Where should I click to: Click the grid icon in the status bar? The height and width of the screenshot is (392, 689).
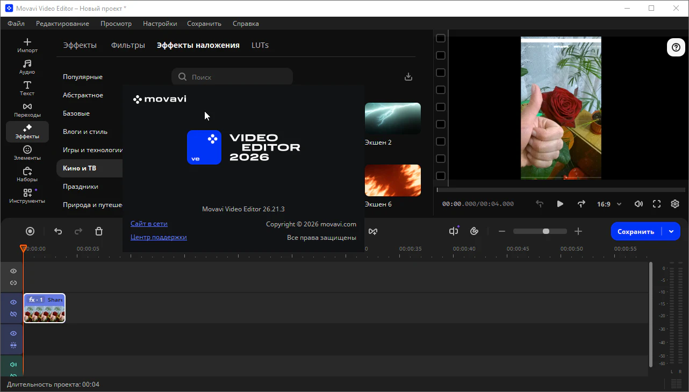pyautogui.click(x=677, y=384)
